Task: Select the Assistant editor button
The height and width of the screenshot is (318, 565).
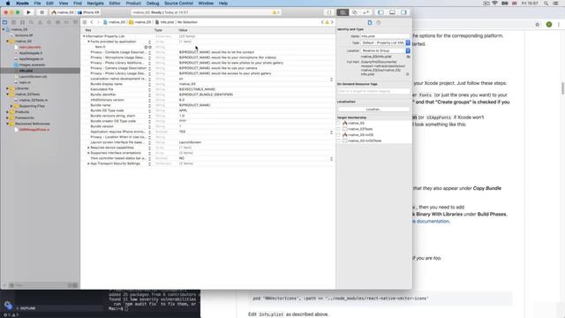Action: pos(355,12)
